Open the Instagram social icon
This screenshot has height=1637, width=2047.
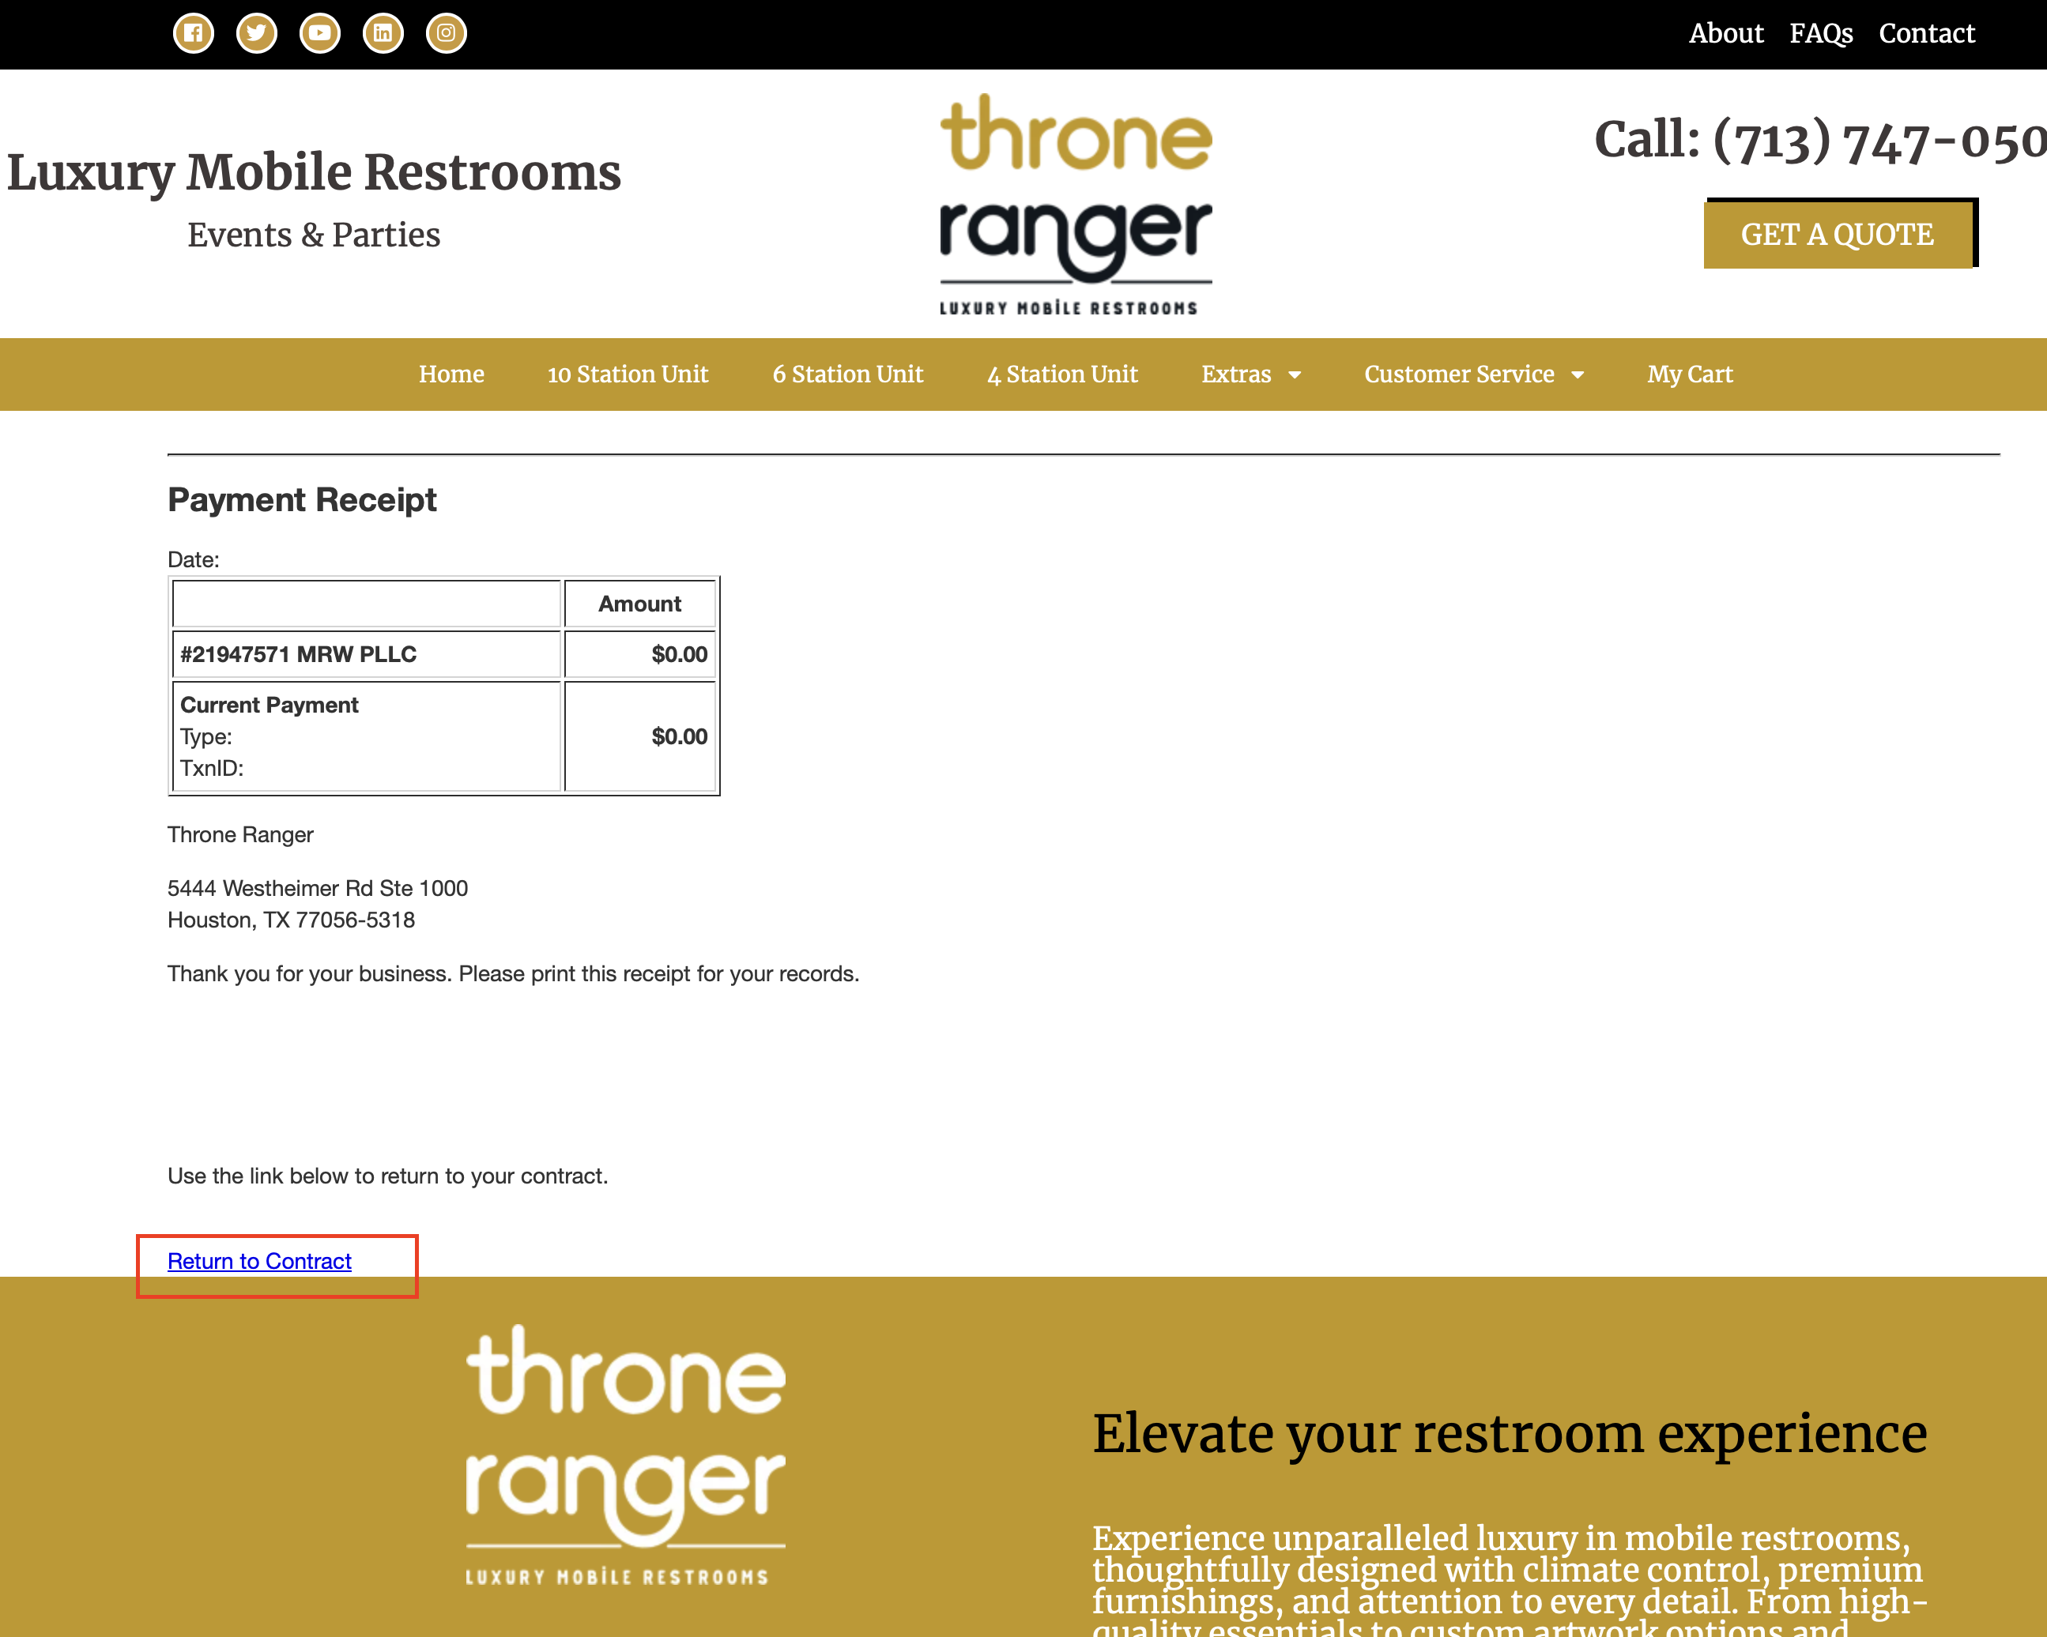pos(447,33)
